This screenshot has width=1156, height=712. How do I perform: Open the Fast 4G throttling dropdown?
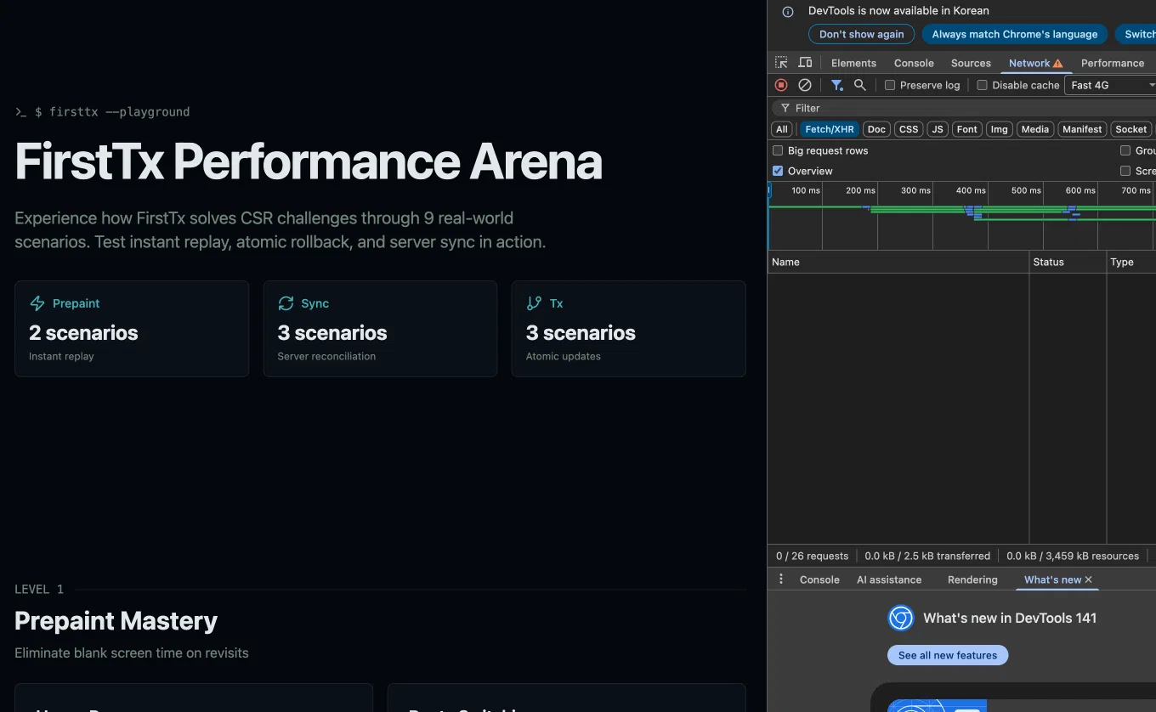[1109, 85]
